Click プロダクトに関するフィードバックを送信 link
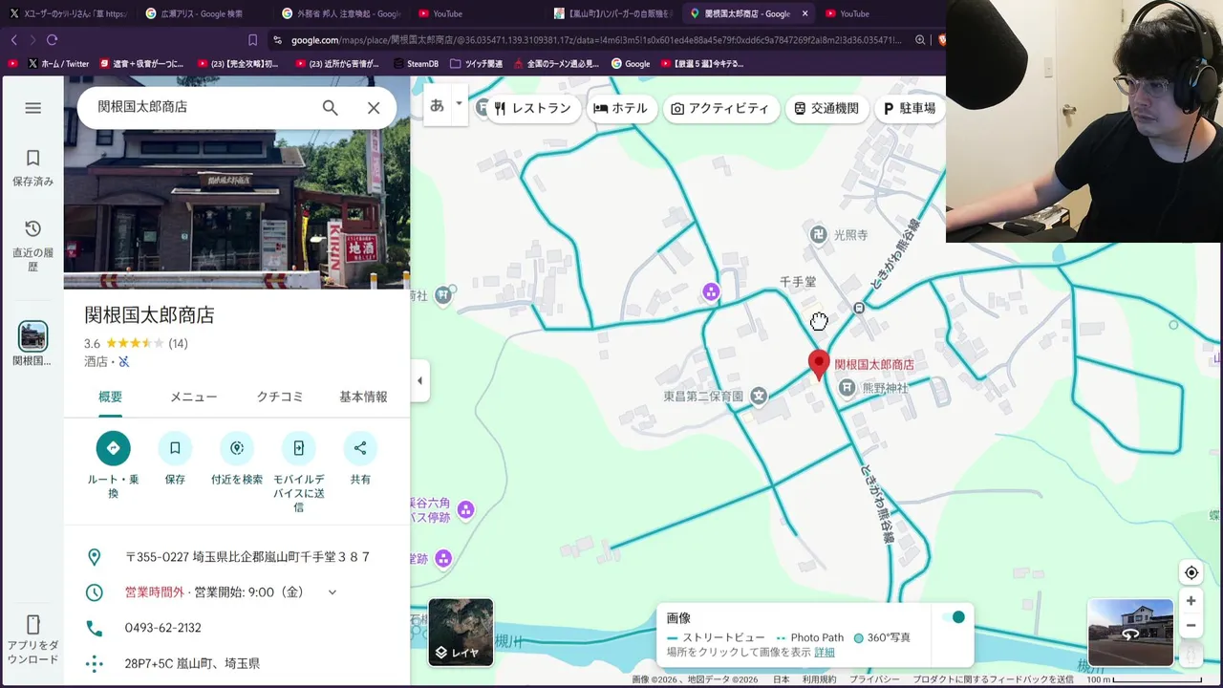 point(993,679)
